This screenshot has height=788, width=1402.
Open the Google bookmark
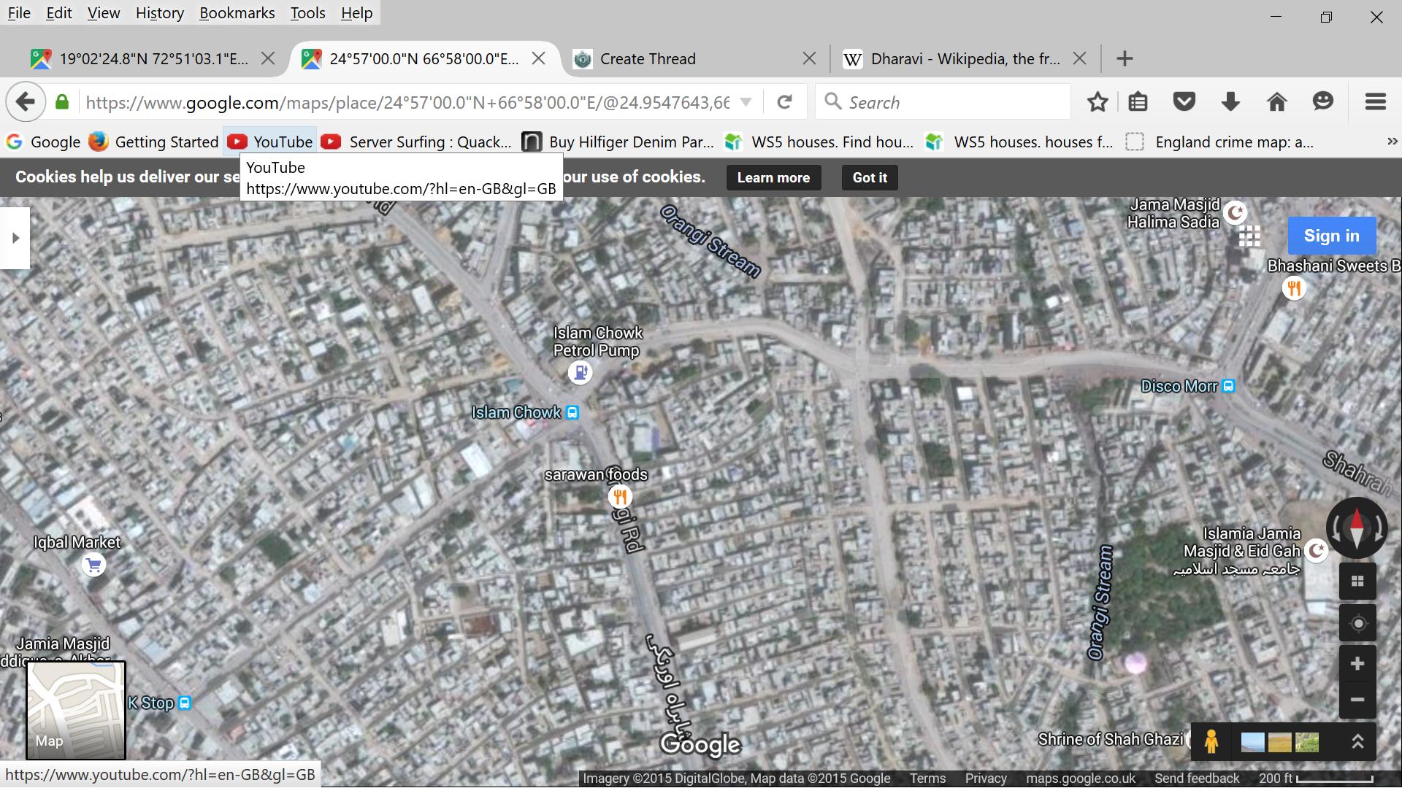(44, 142)
